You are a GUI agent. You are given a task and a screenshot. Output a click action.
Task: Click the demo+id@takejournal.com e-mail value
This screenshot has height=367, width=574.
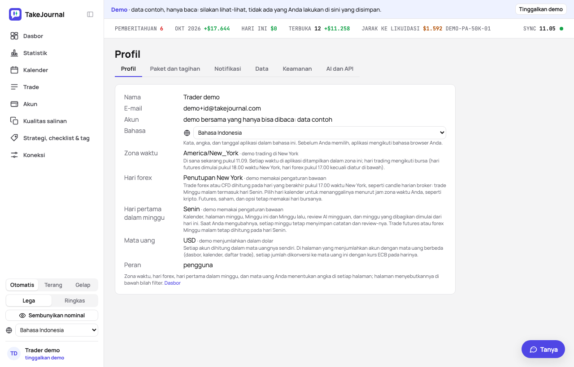point(222,108)
